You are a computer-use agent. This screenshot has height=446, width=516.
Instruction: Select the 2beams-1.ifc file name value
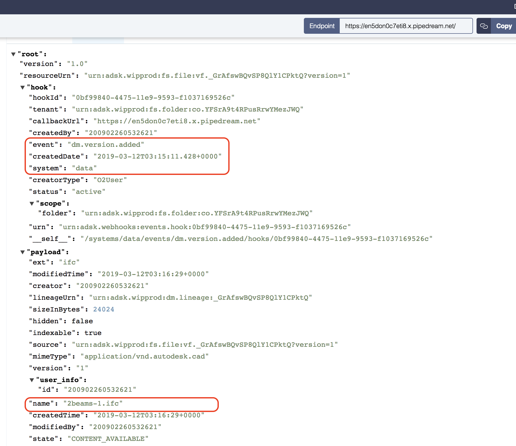tap(93, 403)
